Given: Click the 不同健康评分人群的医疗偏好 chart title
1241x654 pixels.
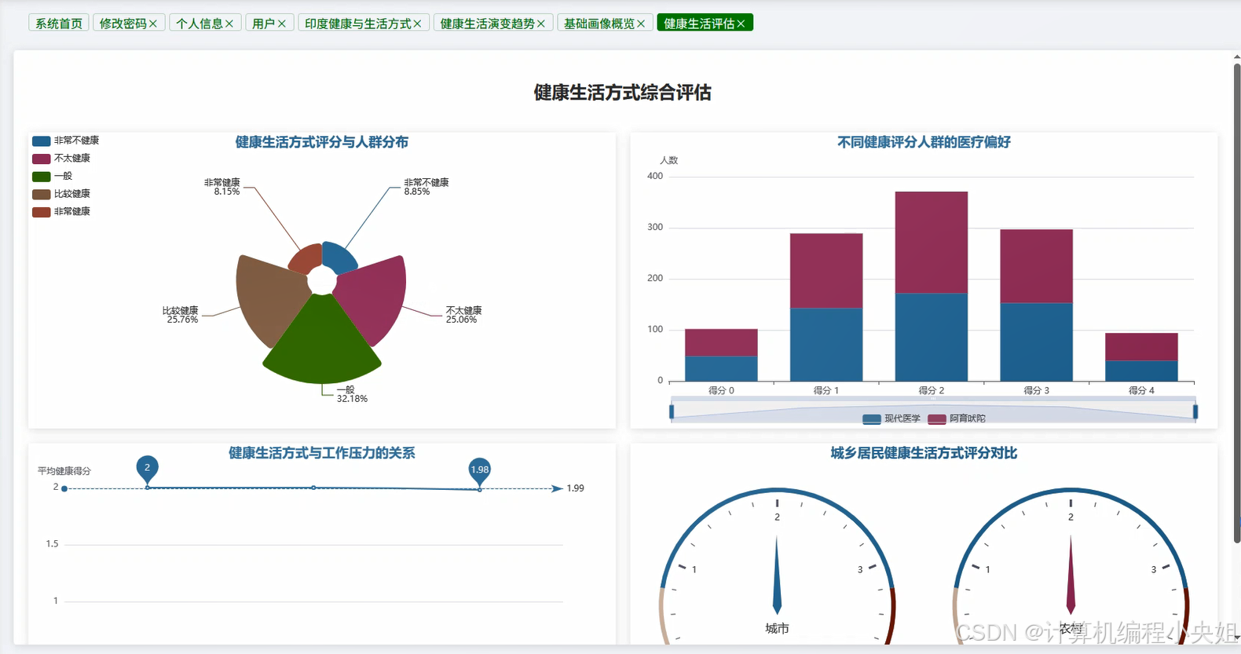Looking at the screenshot, I should [x=924, y=142].
